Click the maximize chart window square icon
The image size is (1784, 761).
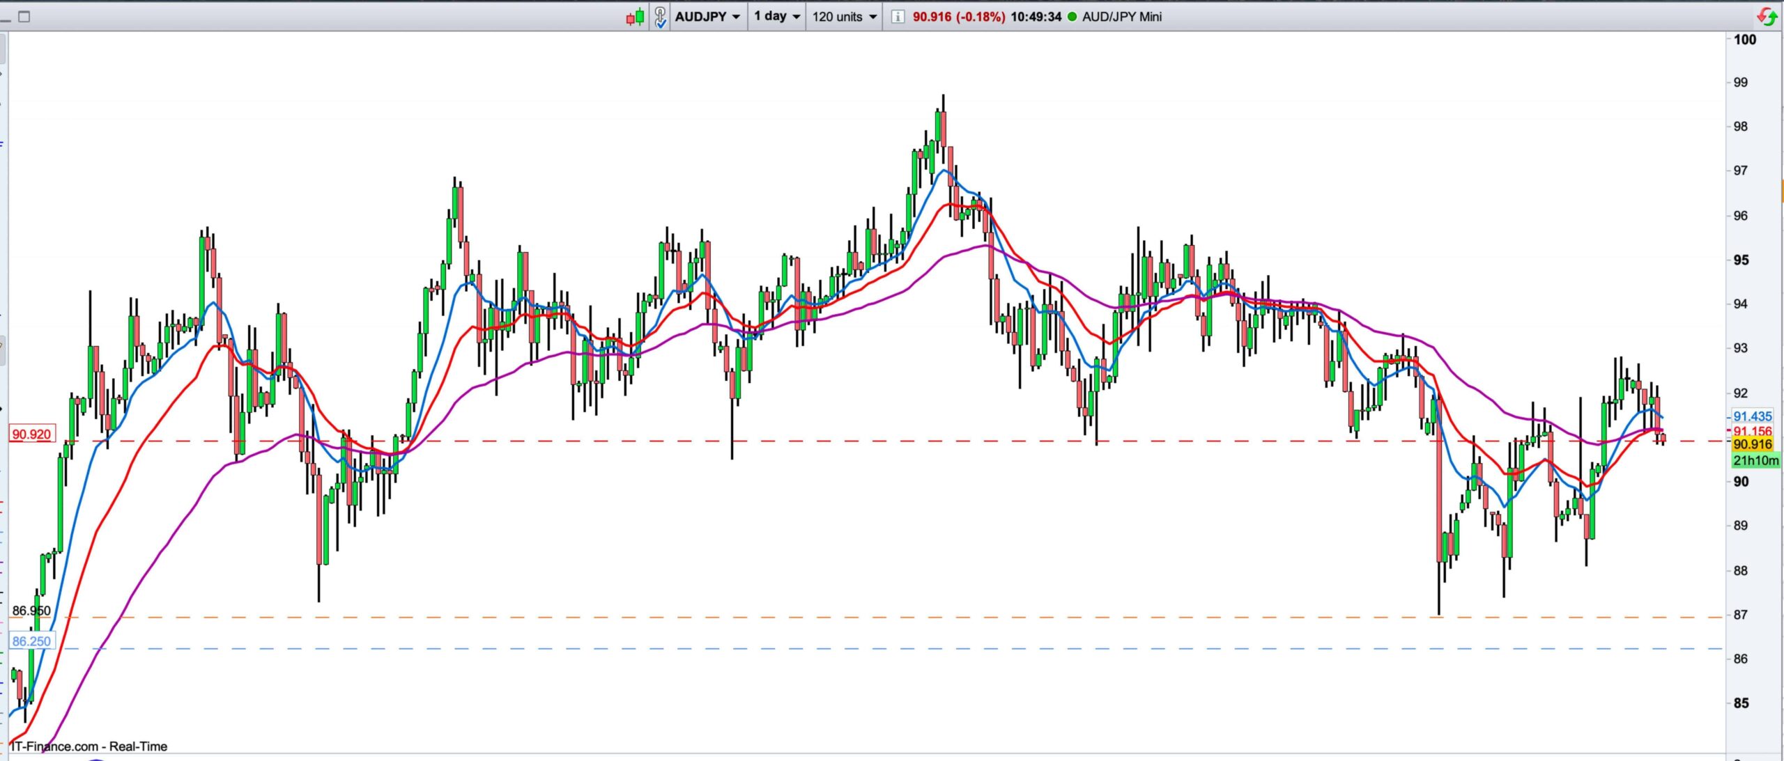[24, 17]
